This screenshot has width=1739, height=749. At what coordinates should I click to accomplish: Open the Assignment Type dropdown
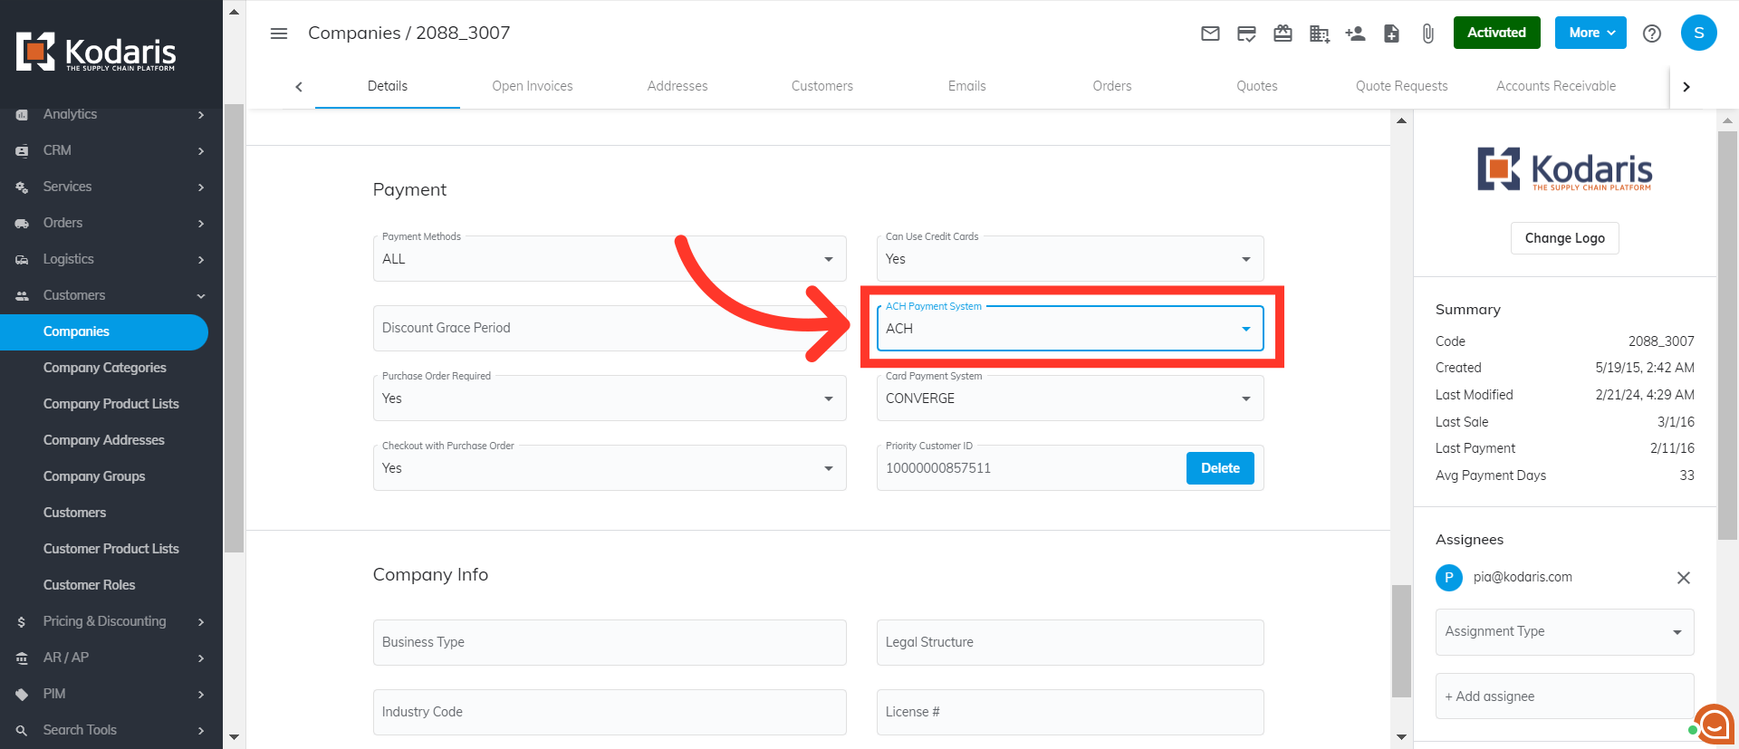(1564, 632)
